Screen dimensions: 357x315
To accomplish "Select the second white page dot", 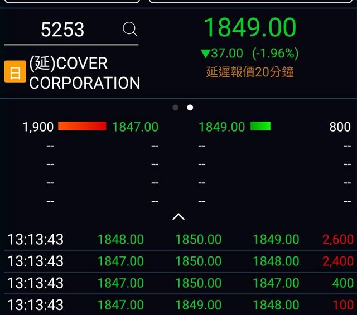I will click(190, 108).
